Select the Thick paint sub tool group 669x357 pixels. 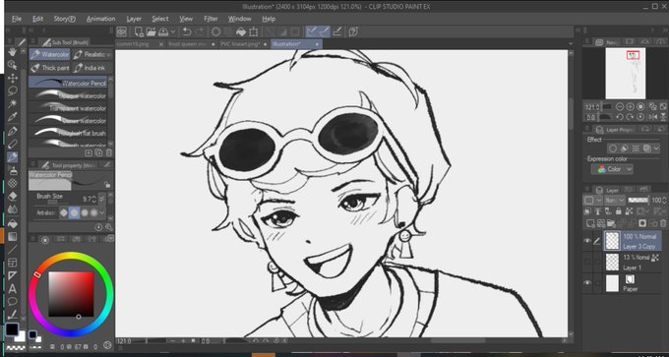[49, 68]
